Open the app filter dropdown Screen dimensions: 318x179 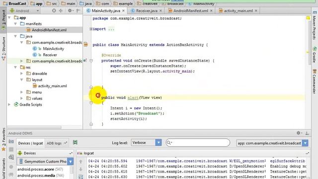[272, 143]
